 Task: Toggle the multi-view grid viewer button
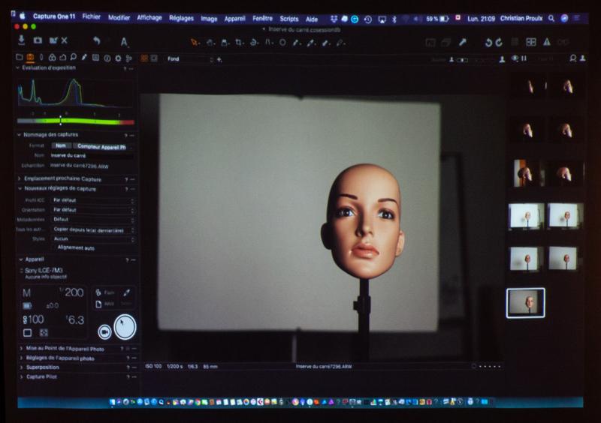(x=531, y=43)
